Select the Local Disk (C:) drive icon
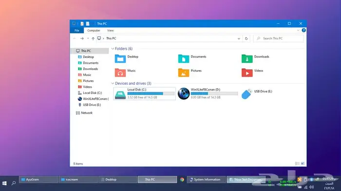This screenshot has height=191, width=341. point(120,94)
